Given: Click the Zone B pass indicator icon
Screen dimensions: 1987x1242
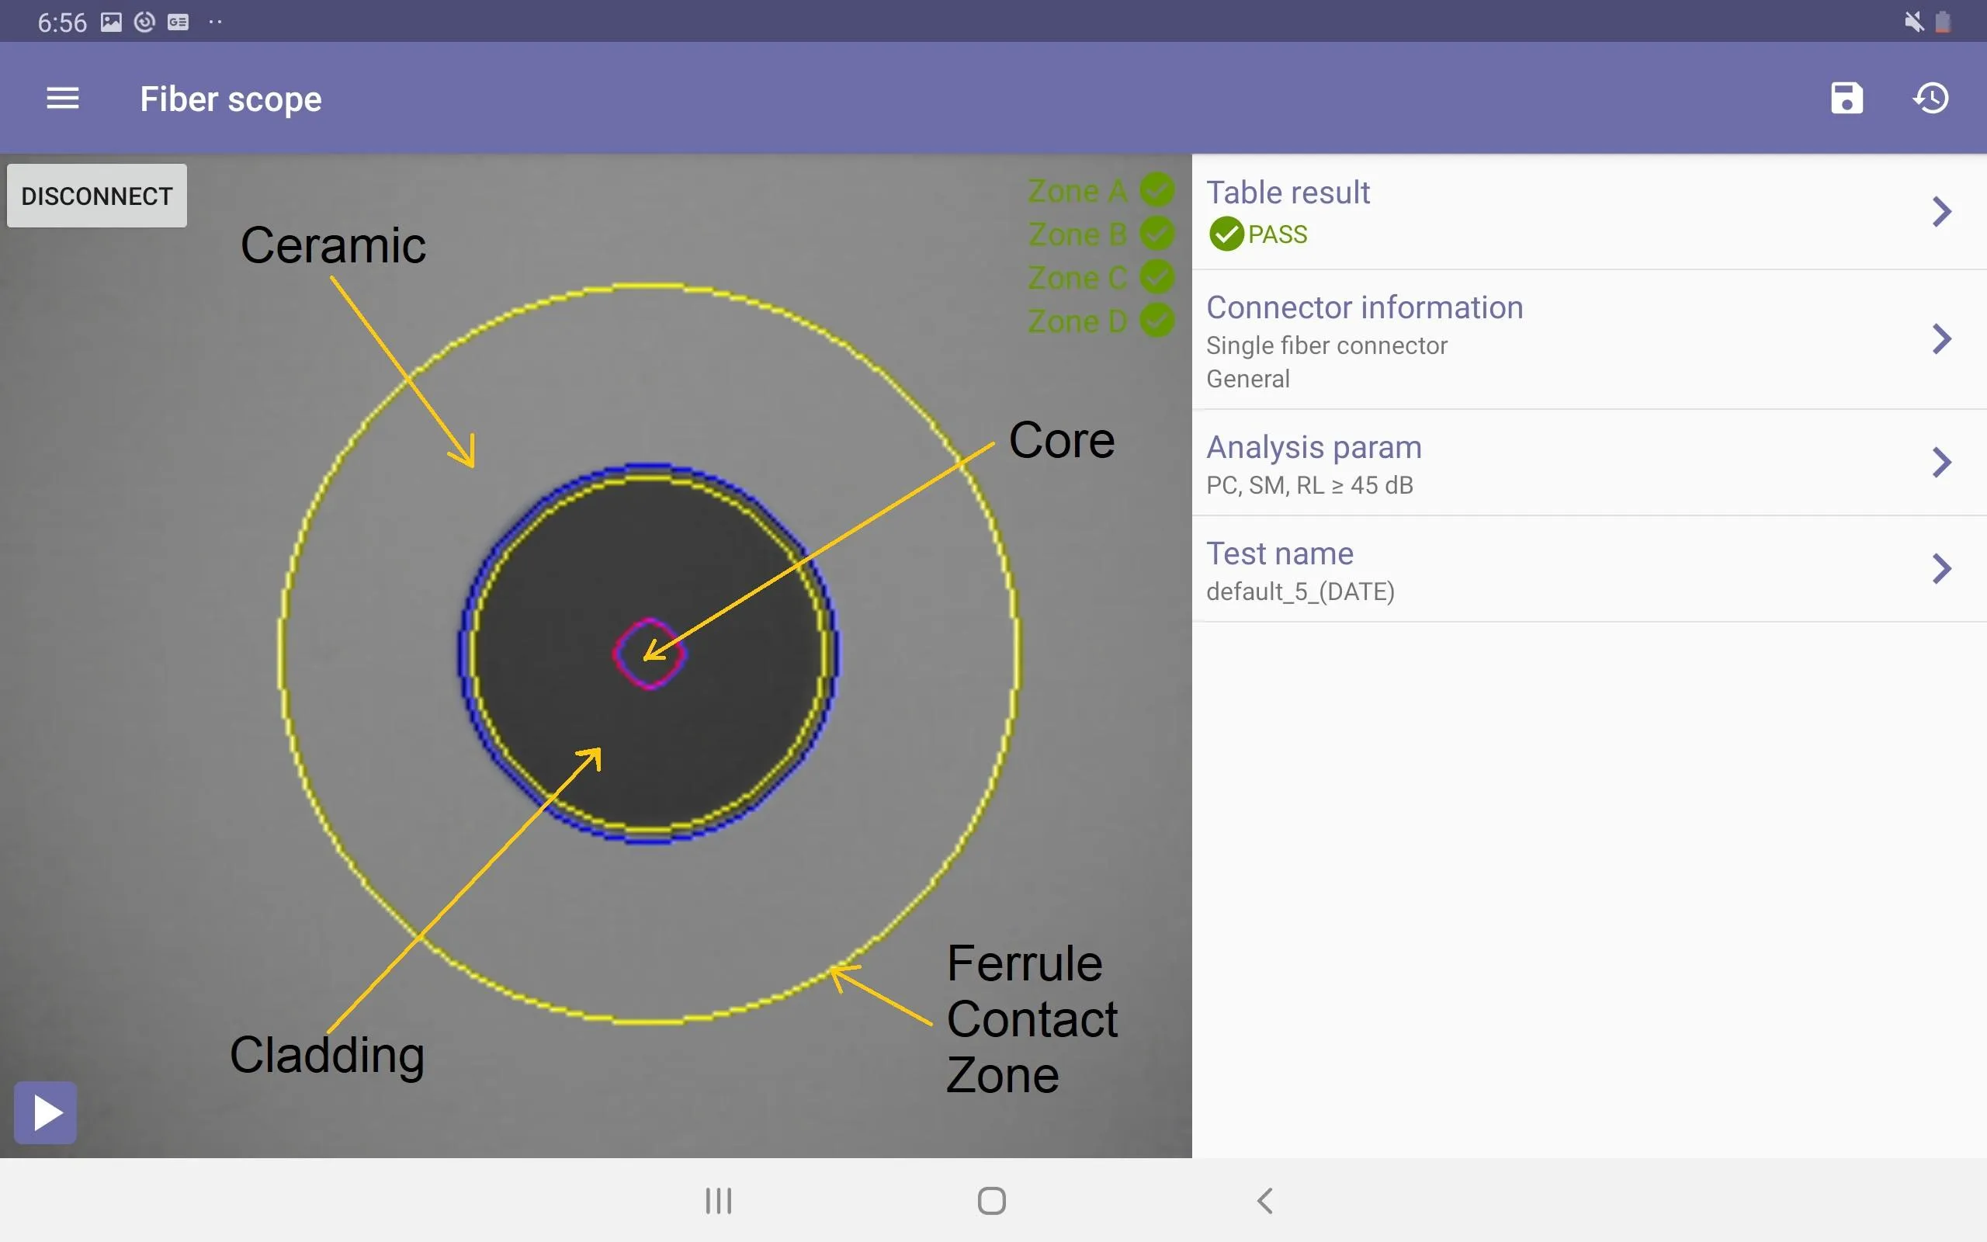Looking at the screenshot, I should click(x=1162, y=233).
